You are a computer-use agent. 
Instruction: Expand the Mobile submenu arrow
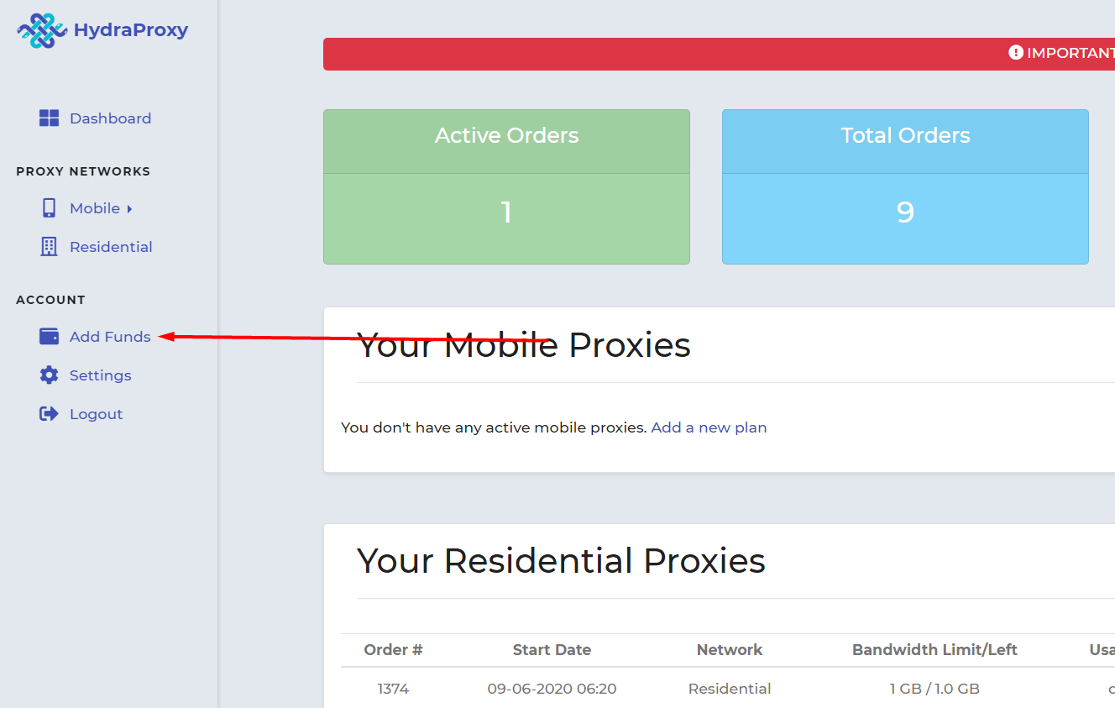click(x=129, y=208)
